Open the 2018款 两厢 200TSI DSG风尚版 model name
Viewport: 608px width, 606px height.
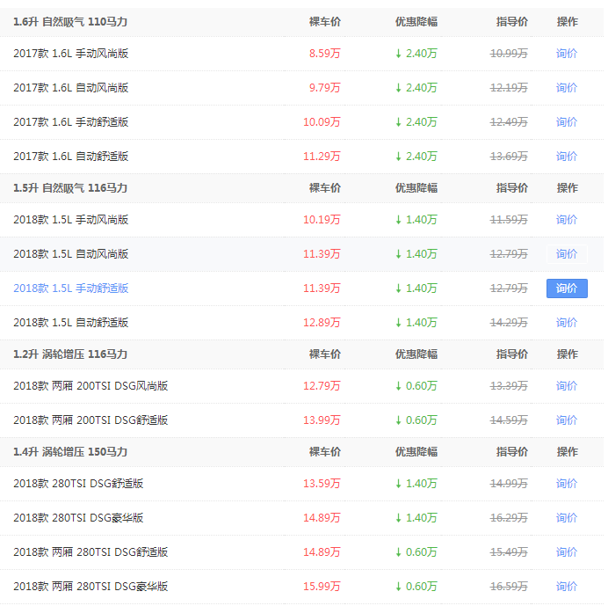tap(90, 386)
